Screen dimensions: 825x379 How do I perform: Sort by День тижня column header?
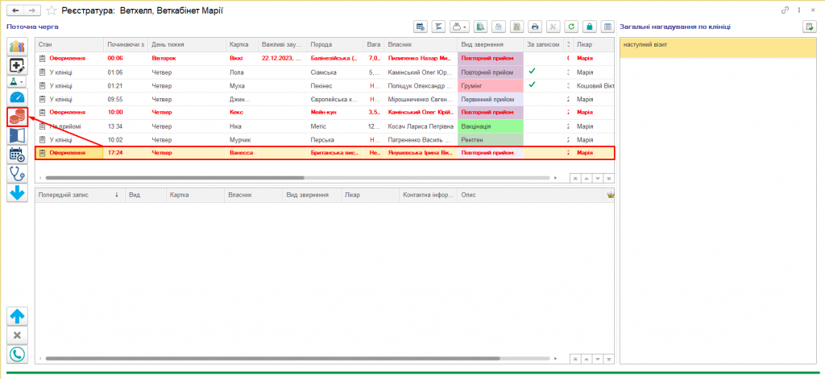[187, 45]
